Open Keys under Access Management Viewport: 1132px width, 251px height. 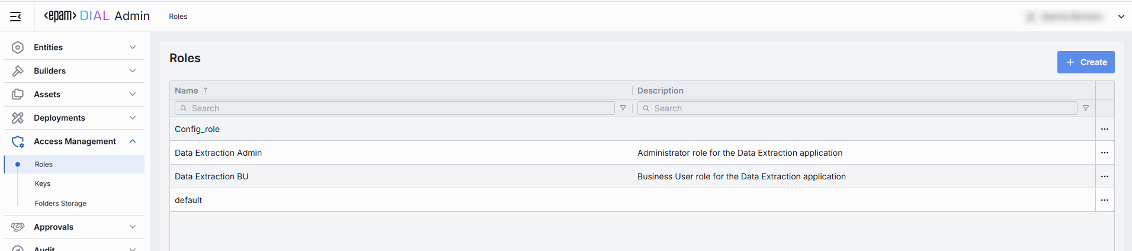pos(43,184)
